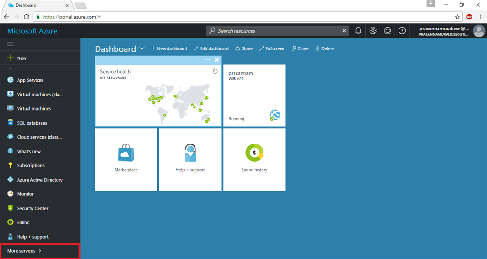Image resolution: width=487 pixels, height=259 pixels.
Task: Click the user account avatar
Action: (478, 31)
